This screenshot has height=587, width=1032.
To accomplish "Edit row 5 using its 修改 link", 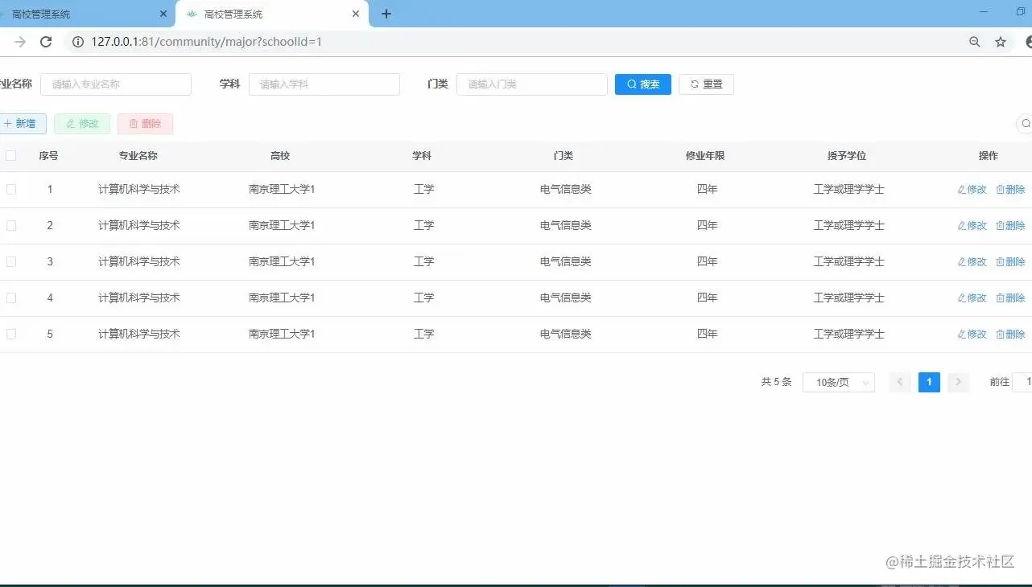I will [x=972, y=335].
